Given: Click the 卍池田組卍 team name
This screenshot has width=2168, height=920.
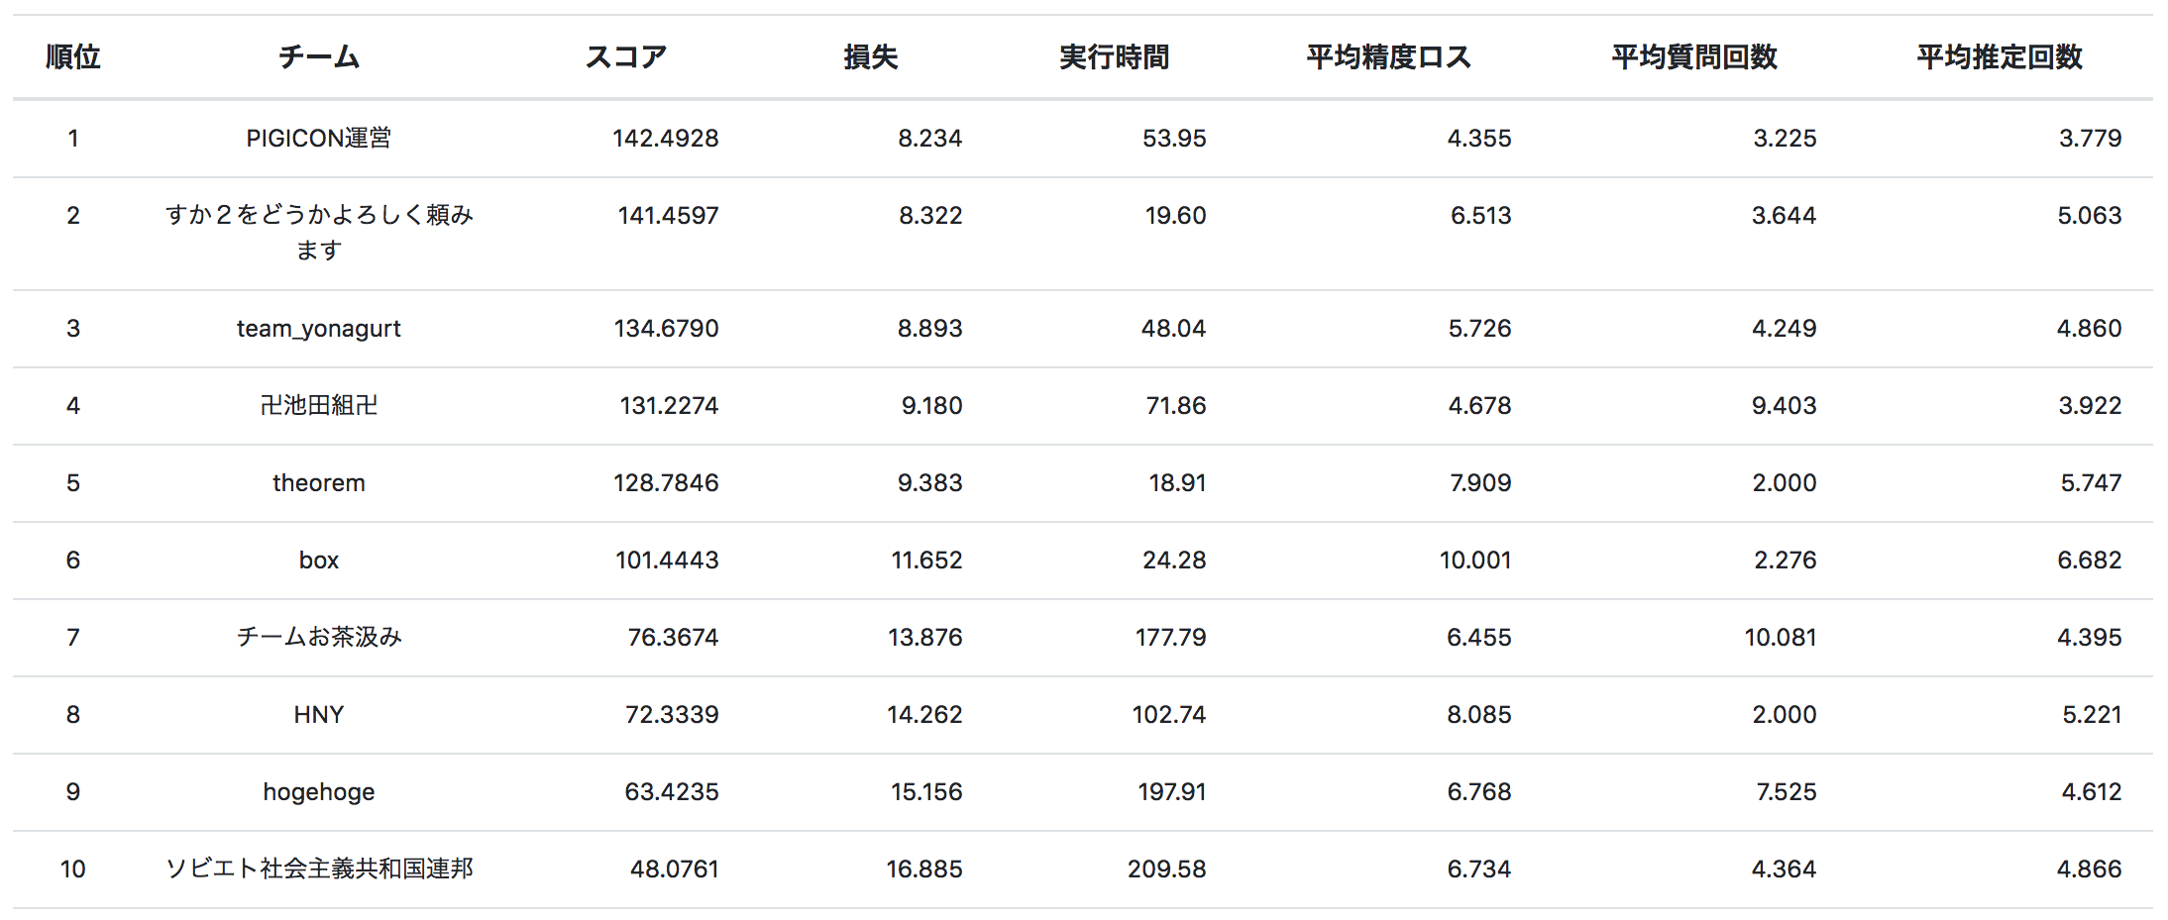Looking at the screenshot, I should pos(318,406).
